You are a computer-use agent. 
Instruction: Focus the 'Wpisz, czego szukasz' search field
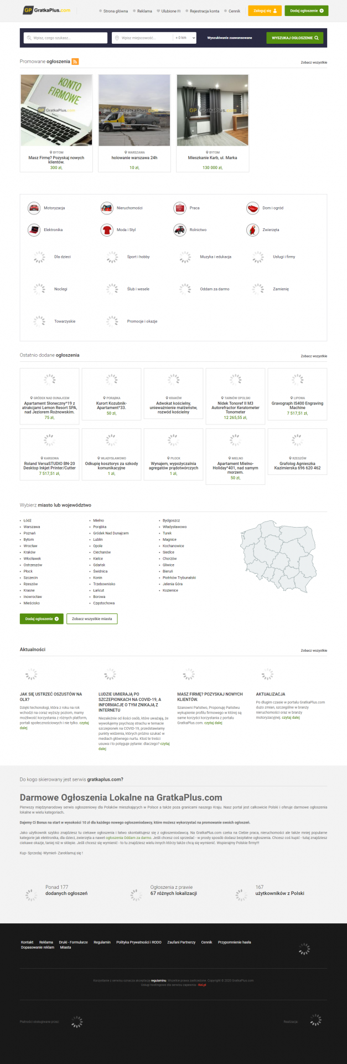(66, 38)
